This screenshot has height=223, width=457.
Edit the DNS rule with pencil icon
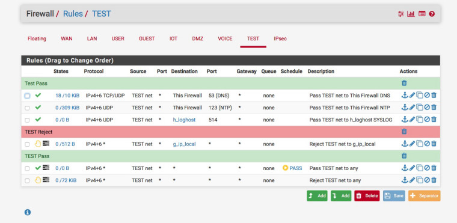(412, 96)
